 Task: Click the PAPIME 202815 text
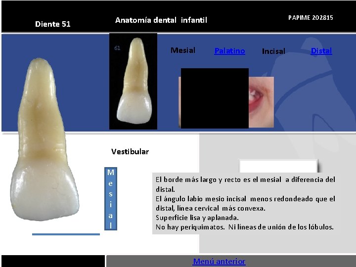coord(311,18)
